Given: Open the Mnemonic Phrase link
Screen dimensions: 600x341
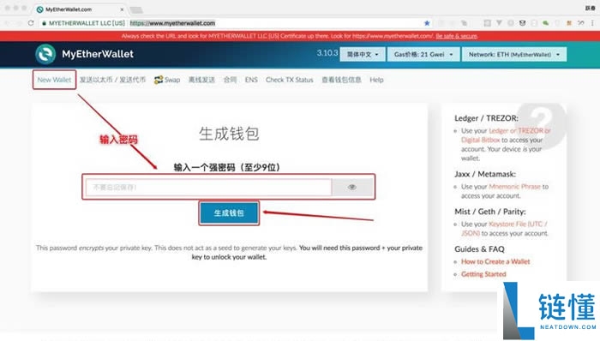Looking at the screenshot, I should [514, 187].
